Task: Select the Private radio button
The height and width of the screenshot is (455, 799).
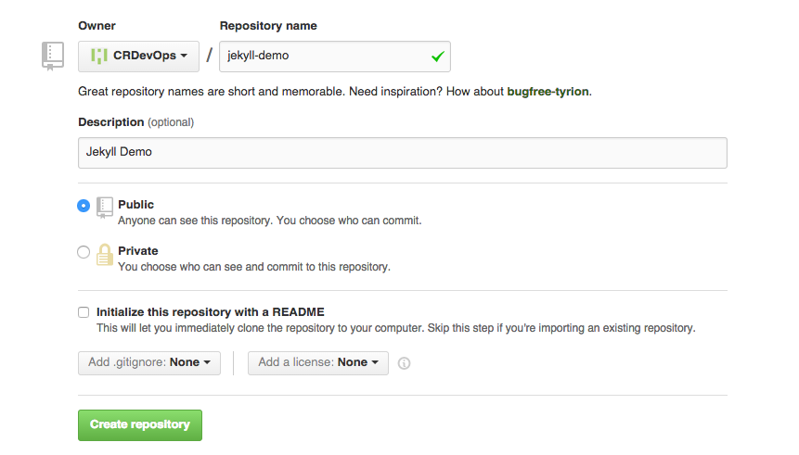Action: (84, 252)
